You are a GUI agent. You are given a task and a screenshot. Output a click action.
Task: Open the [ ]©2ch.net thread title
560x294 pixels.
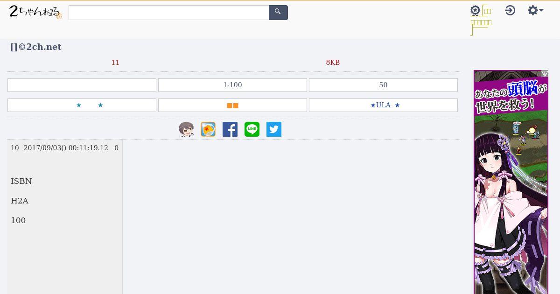36,47
